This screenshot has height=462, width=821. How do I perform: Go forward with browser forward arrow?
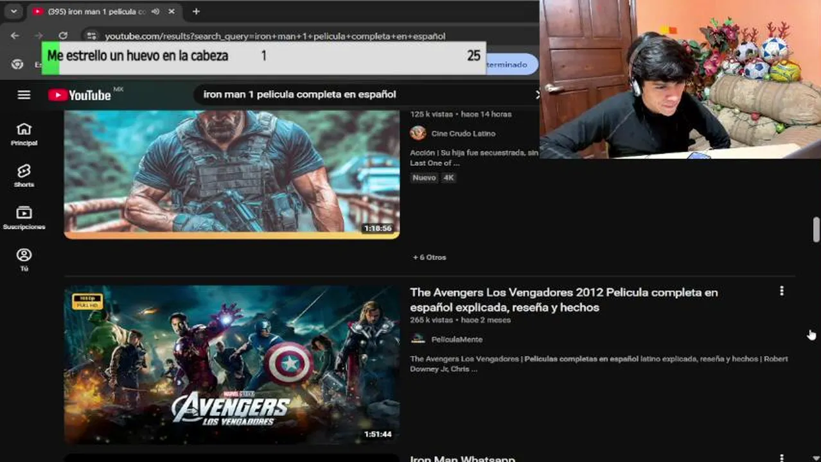click(39, 36)
